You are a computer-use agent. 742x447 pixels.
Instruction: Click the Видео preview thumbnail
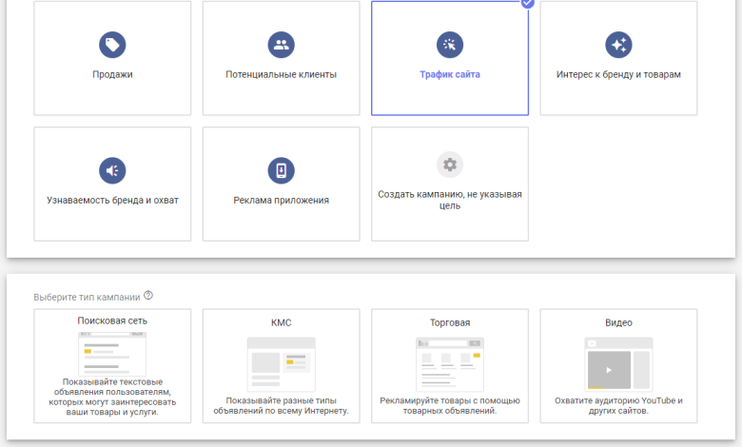(618, 362)
